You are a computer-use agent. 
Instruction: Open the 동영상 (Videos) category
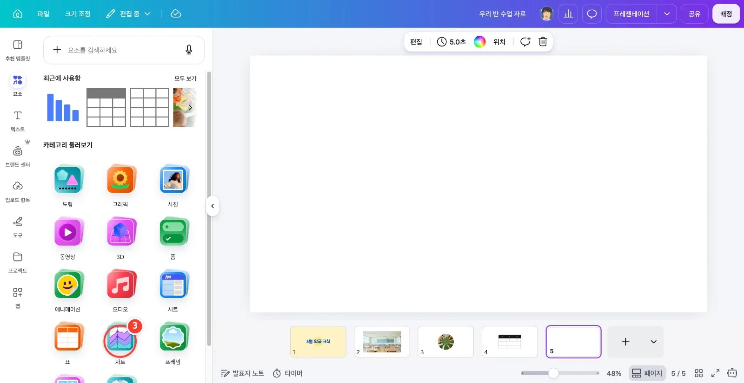coord(68,239)
